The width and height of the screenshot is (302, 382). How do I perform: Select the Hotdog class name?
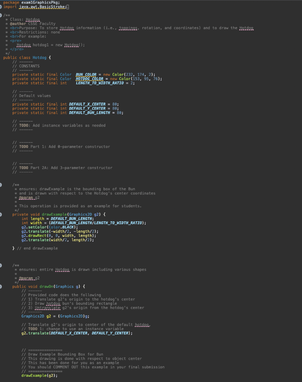tap(40, 57)
